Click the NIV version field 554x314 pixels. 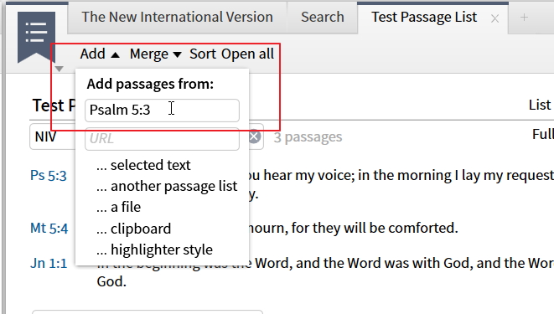53,136
